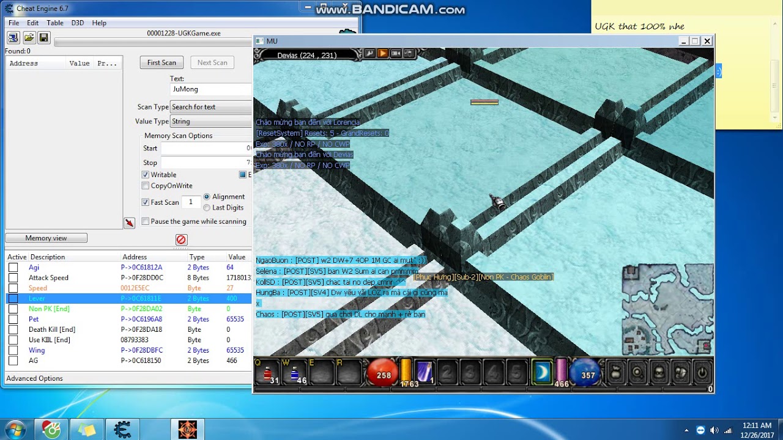Click the Fast Scan alignment value field
Screen dimensions: 783x440
pyautogui.click(x=191, y=202)
